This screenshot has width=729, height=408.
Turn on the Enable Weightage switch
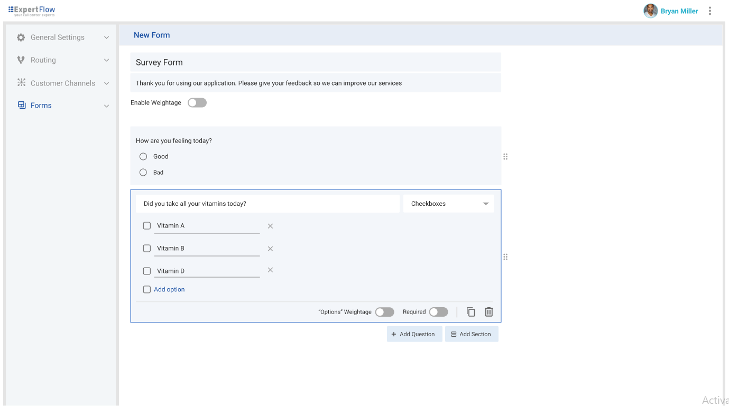click(x=197, y=103)
